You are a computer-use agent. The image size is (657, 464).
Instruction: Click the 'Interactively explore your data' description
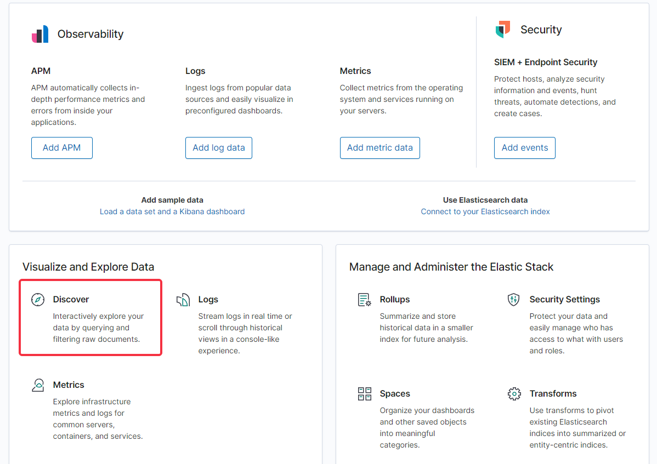coord(98,328)
